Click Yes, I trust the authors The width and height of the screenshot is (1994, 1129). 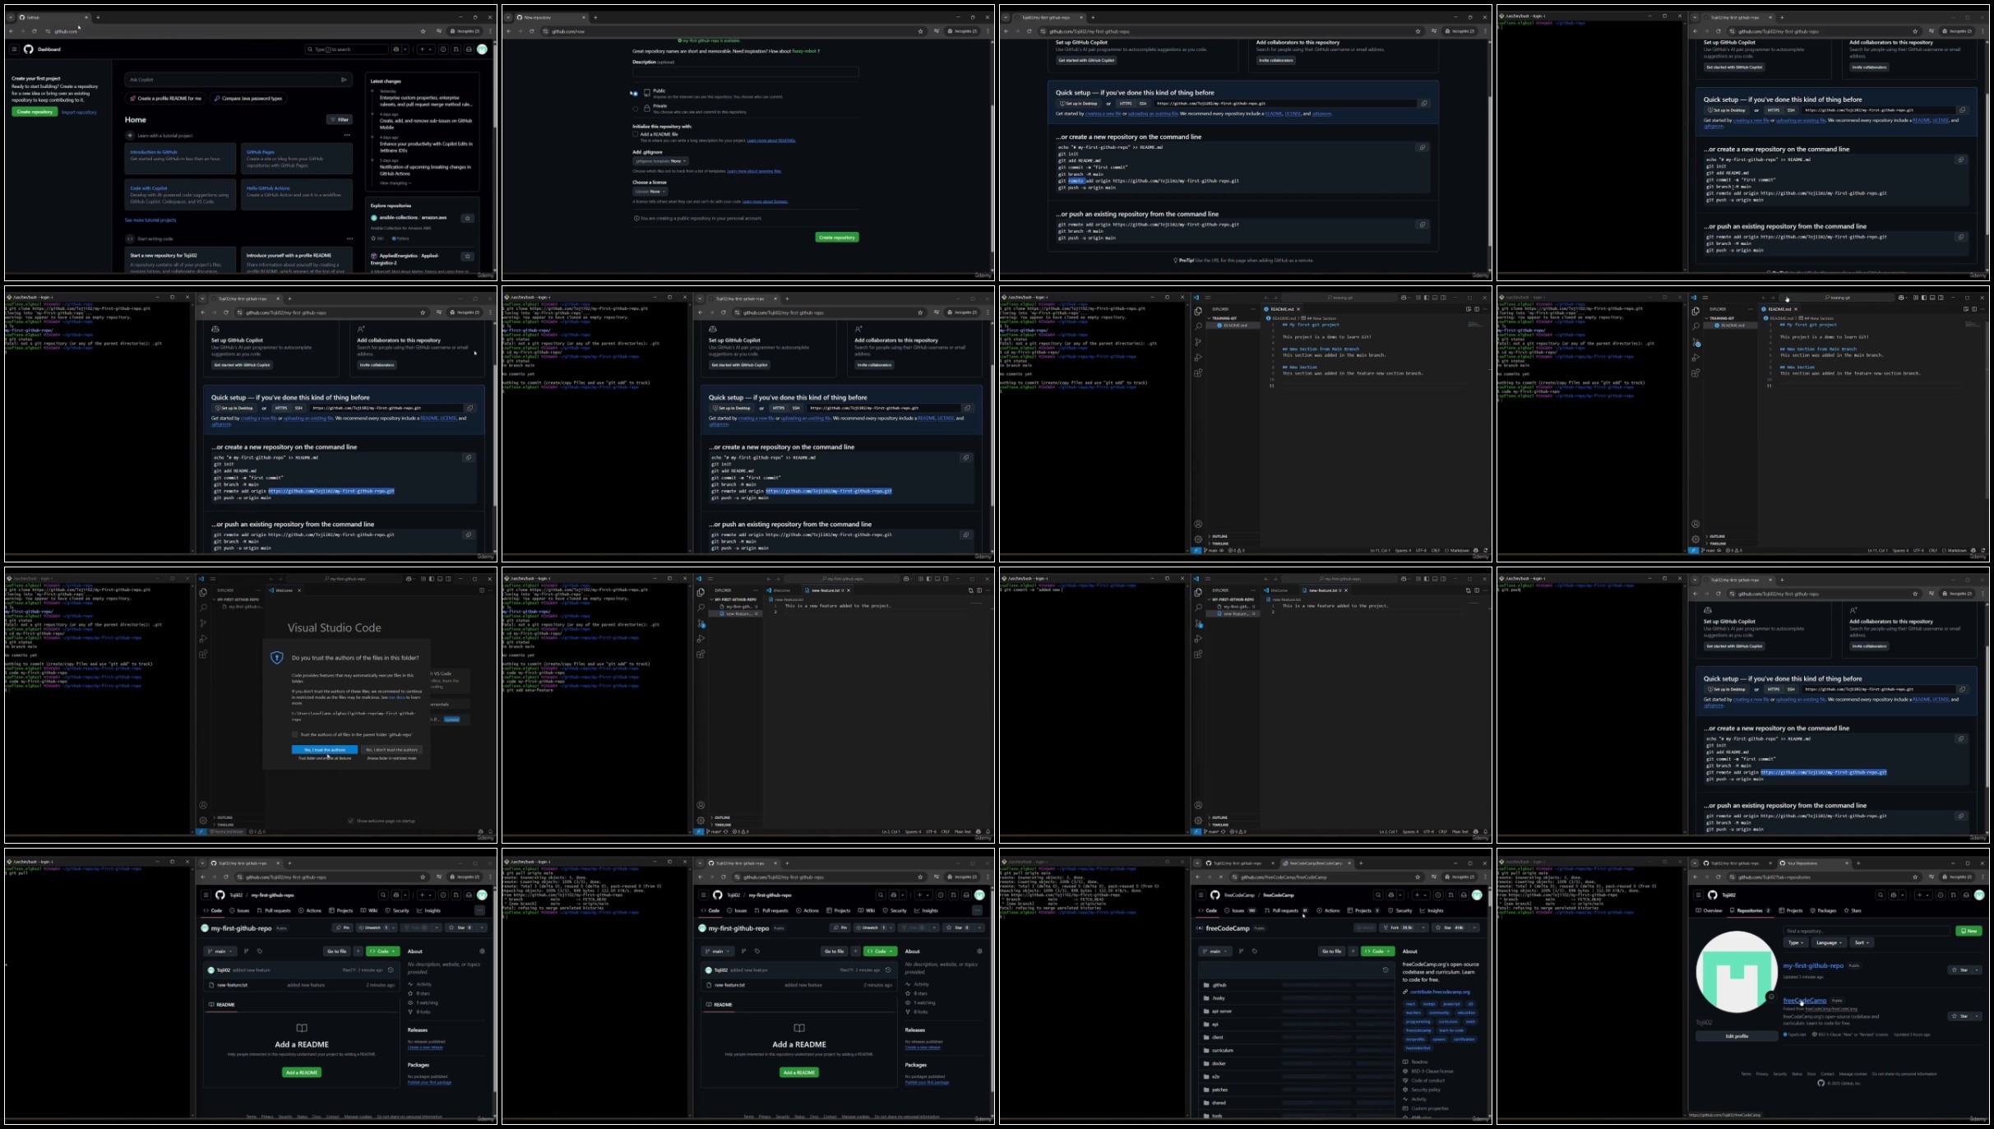pyautogui.click(x=324, y=750)
